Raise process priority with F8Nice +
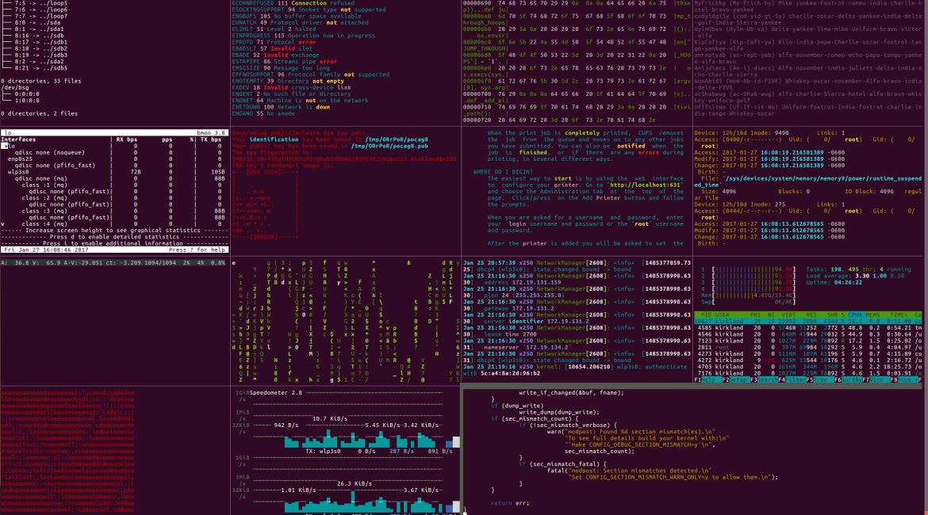Screen dimensions: 928x515 pos(904,380)
